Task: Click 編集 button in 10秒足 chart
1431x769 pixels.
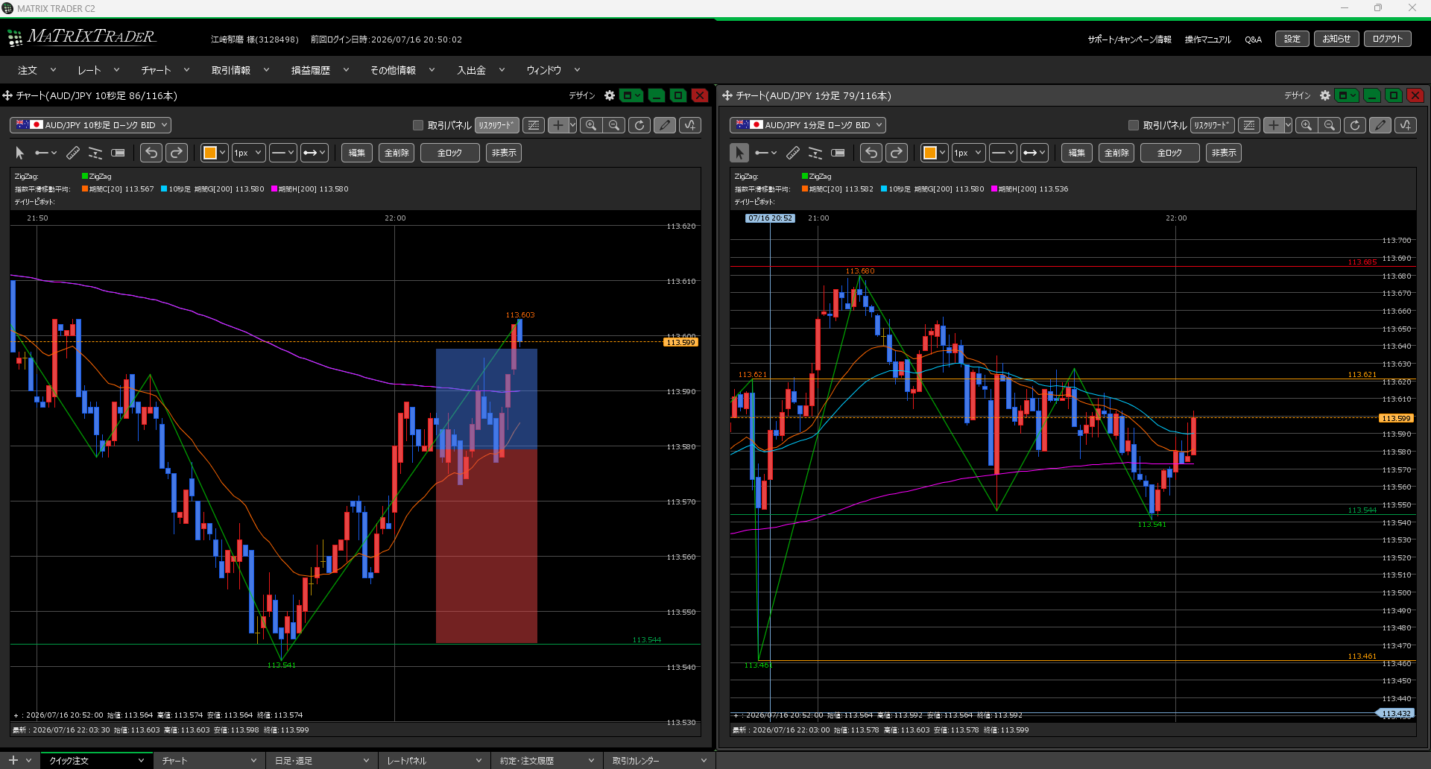Action: [x=357, y=153]
